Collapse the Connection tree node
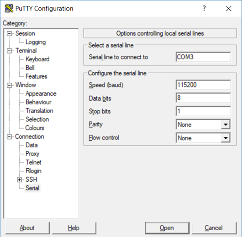 click(x=9, y=137)
